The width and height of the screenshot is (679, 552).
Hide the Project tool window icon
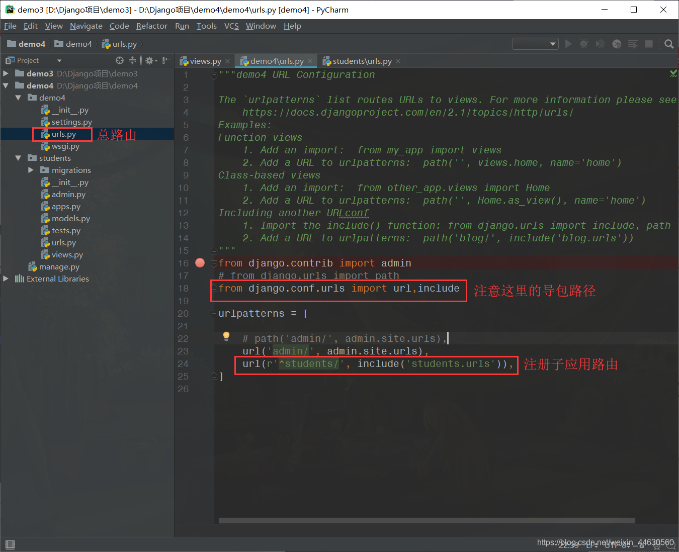pos(166,60)
